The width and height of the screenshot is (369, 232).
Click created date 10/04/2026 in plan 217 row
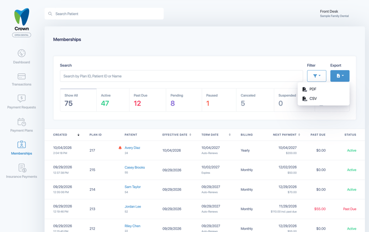click(62, 148)
